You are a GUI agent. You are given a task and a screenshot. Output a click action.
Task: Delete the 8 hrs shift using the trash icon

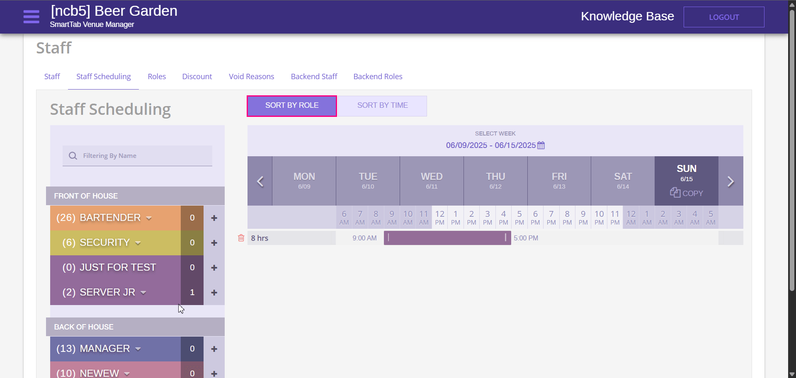[241, 238]
